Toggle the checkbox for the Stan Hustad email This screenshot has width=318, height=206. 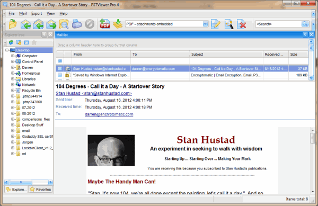tap(60, 69)
